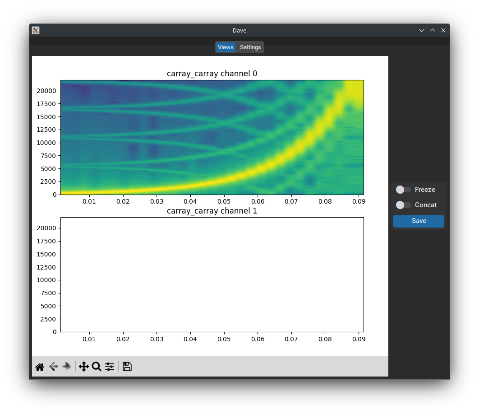Click the Dave window title text

click(x=239, y=30)
